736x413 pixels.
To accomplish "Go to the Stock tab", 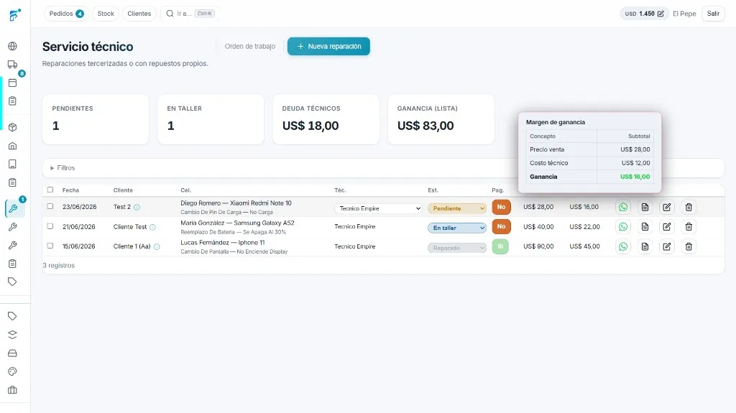I will 106,14.
